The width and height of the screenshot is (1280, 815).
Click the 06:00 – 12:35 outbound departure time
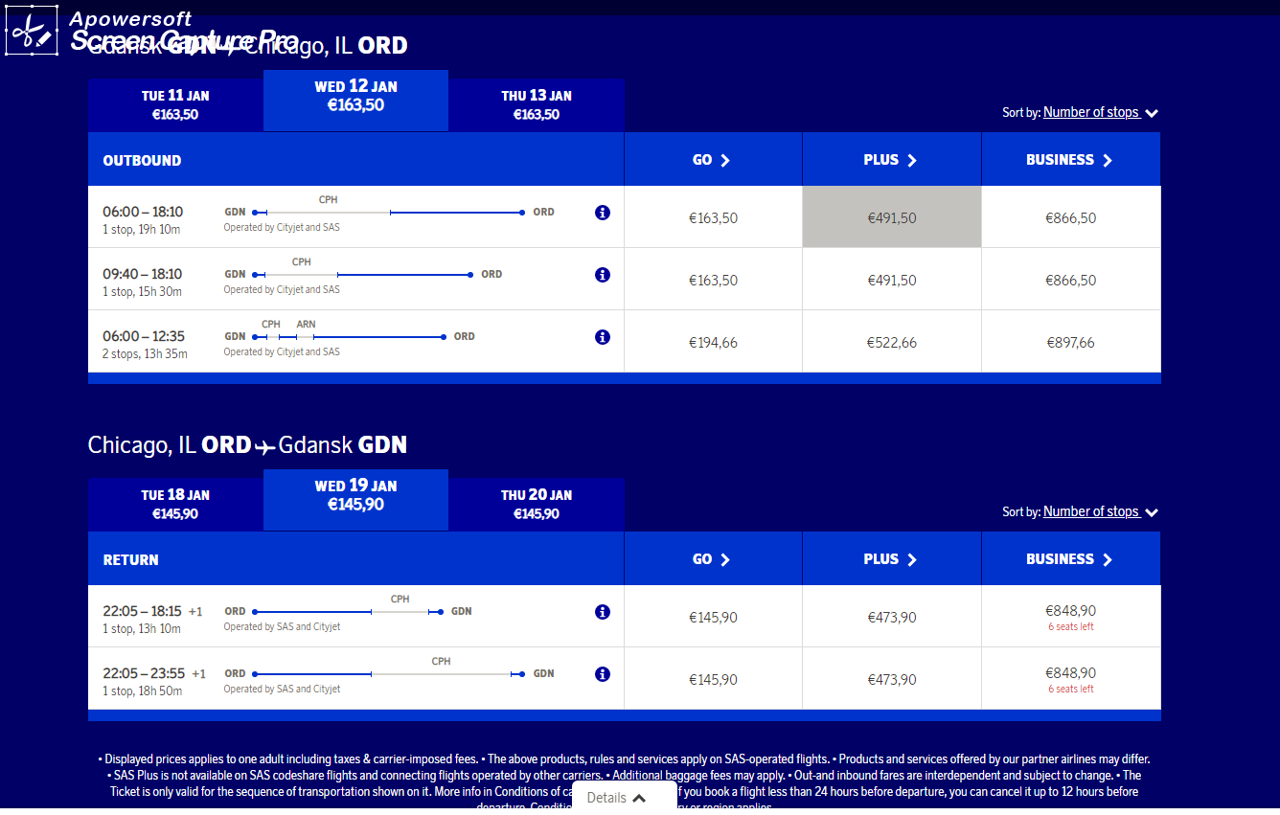pyautogui.click(x=144, y=336)
